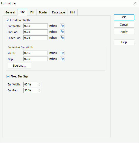
Task: Apply the bar size settings
Action: (124, 32)
